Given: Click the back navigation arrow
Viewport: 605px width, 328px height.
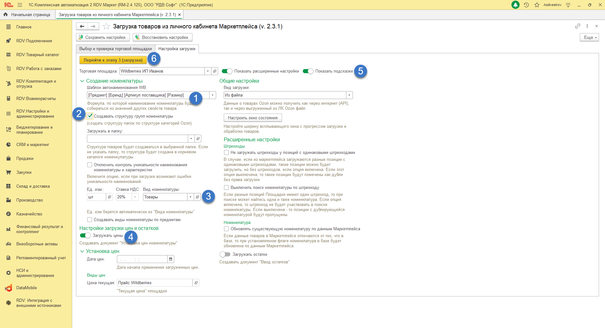Looking at the screenshot, I should pos(82,26).
